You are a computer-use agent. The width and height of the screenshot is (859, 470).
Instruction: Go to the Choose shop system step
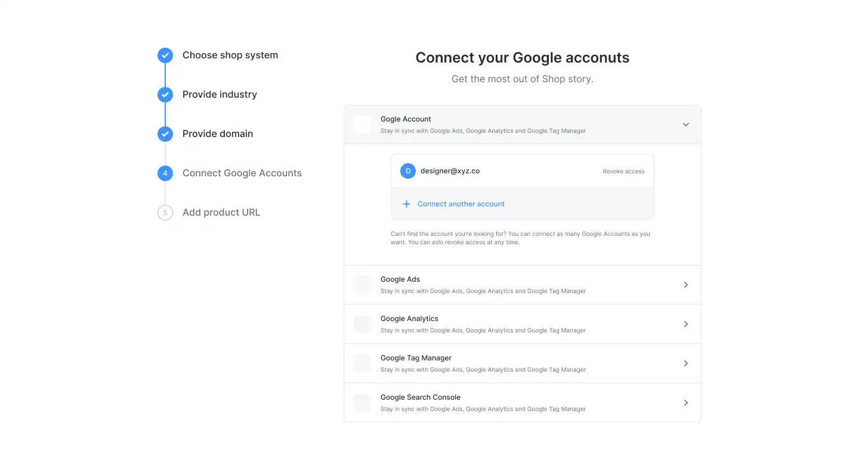230,55
